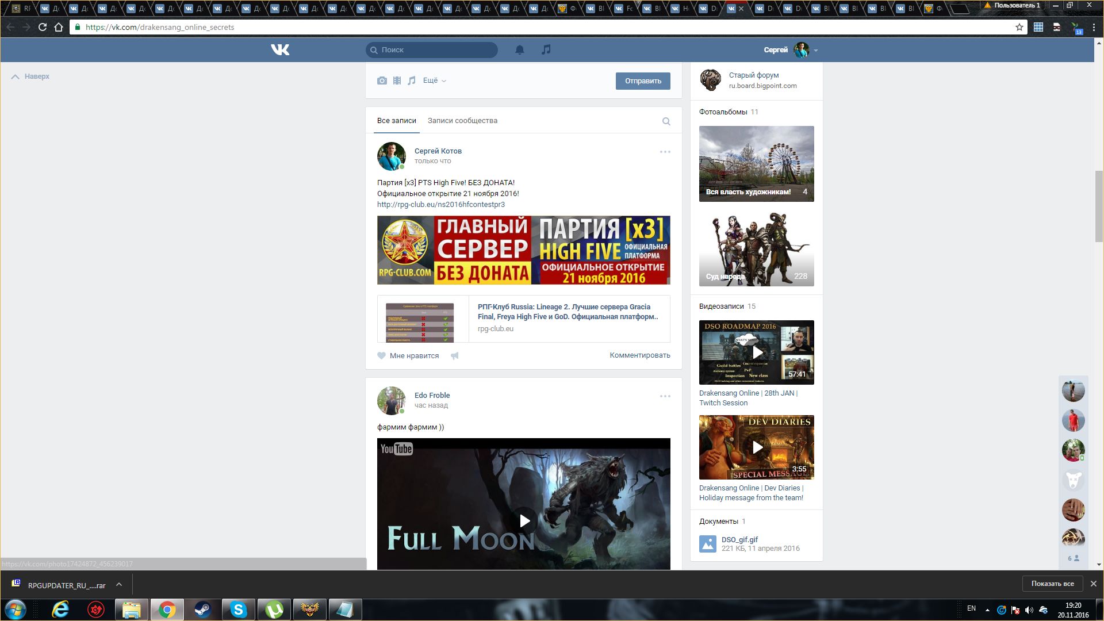
Task: Open the ПАРТИЯ x3 High Five banner image
Action: pyautogui.click(x=524, y=250)
